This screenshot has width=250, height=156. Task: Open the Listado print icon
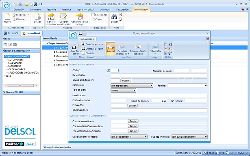pos(38,18)
